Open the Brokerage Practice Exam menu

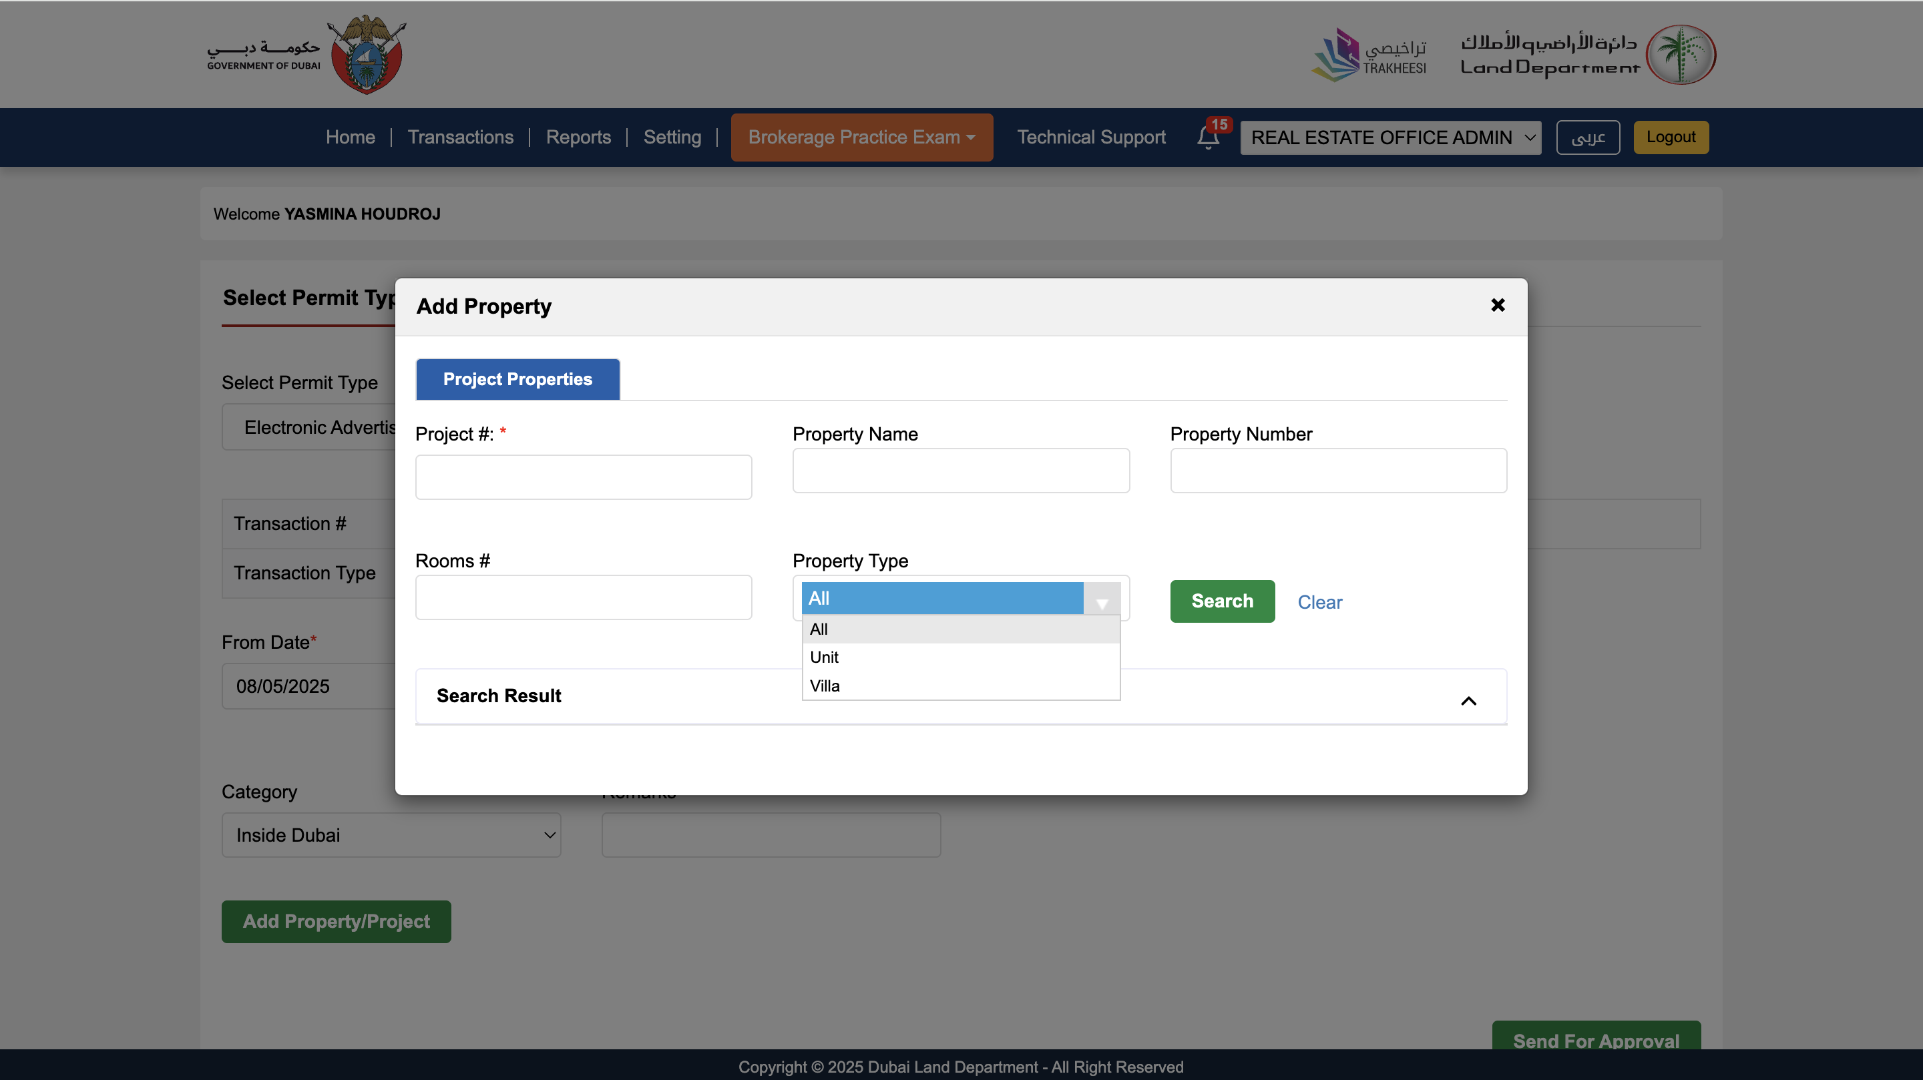[861, 138]
